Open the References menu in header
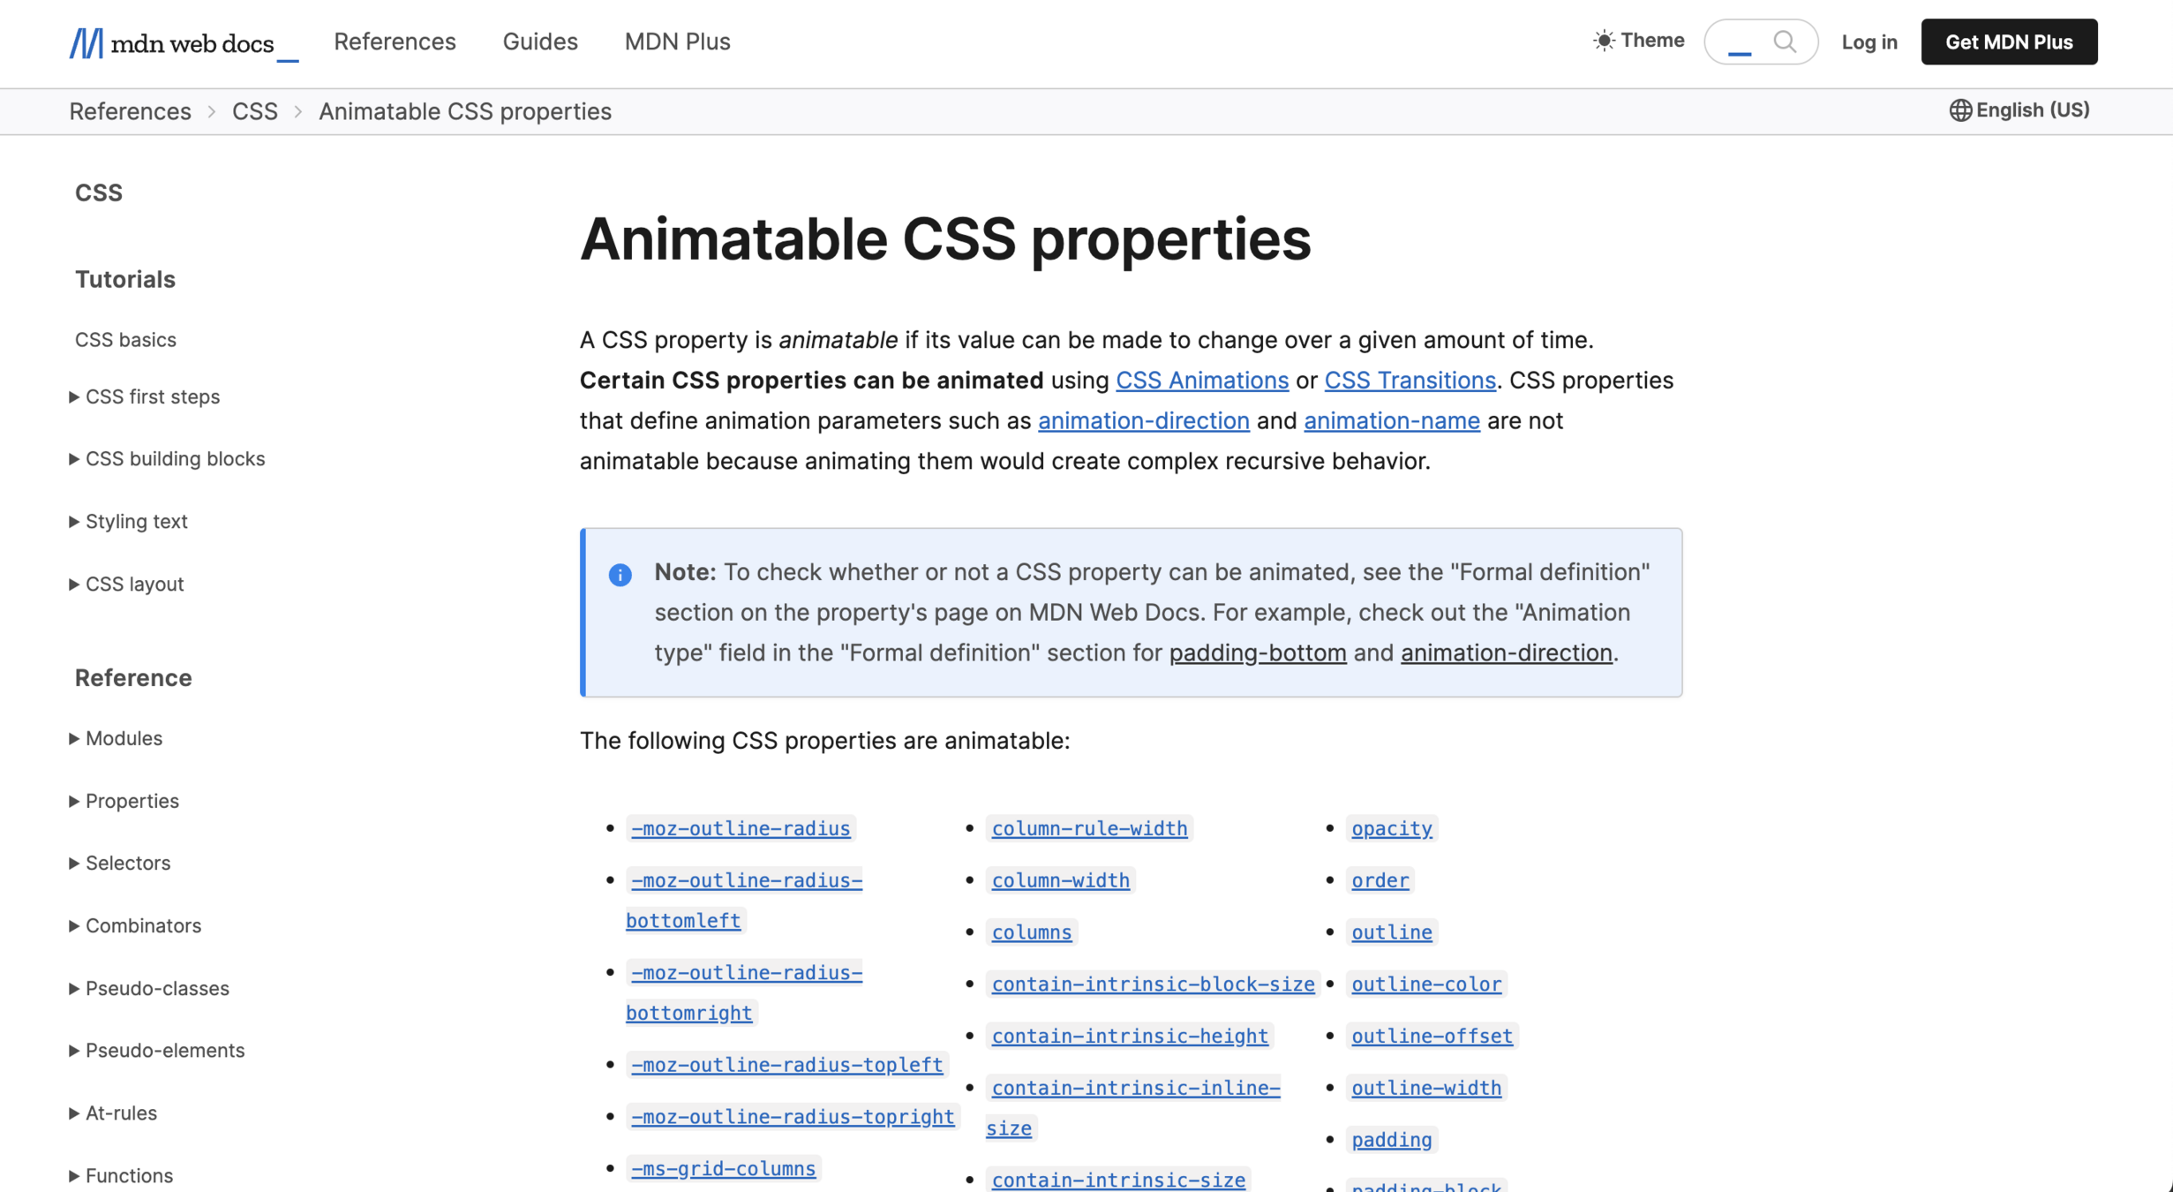 (x=395, y=41)
